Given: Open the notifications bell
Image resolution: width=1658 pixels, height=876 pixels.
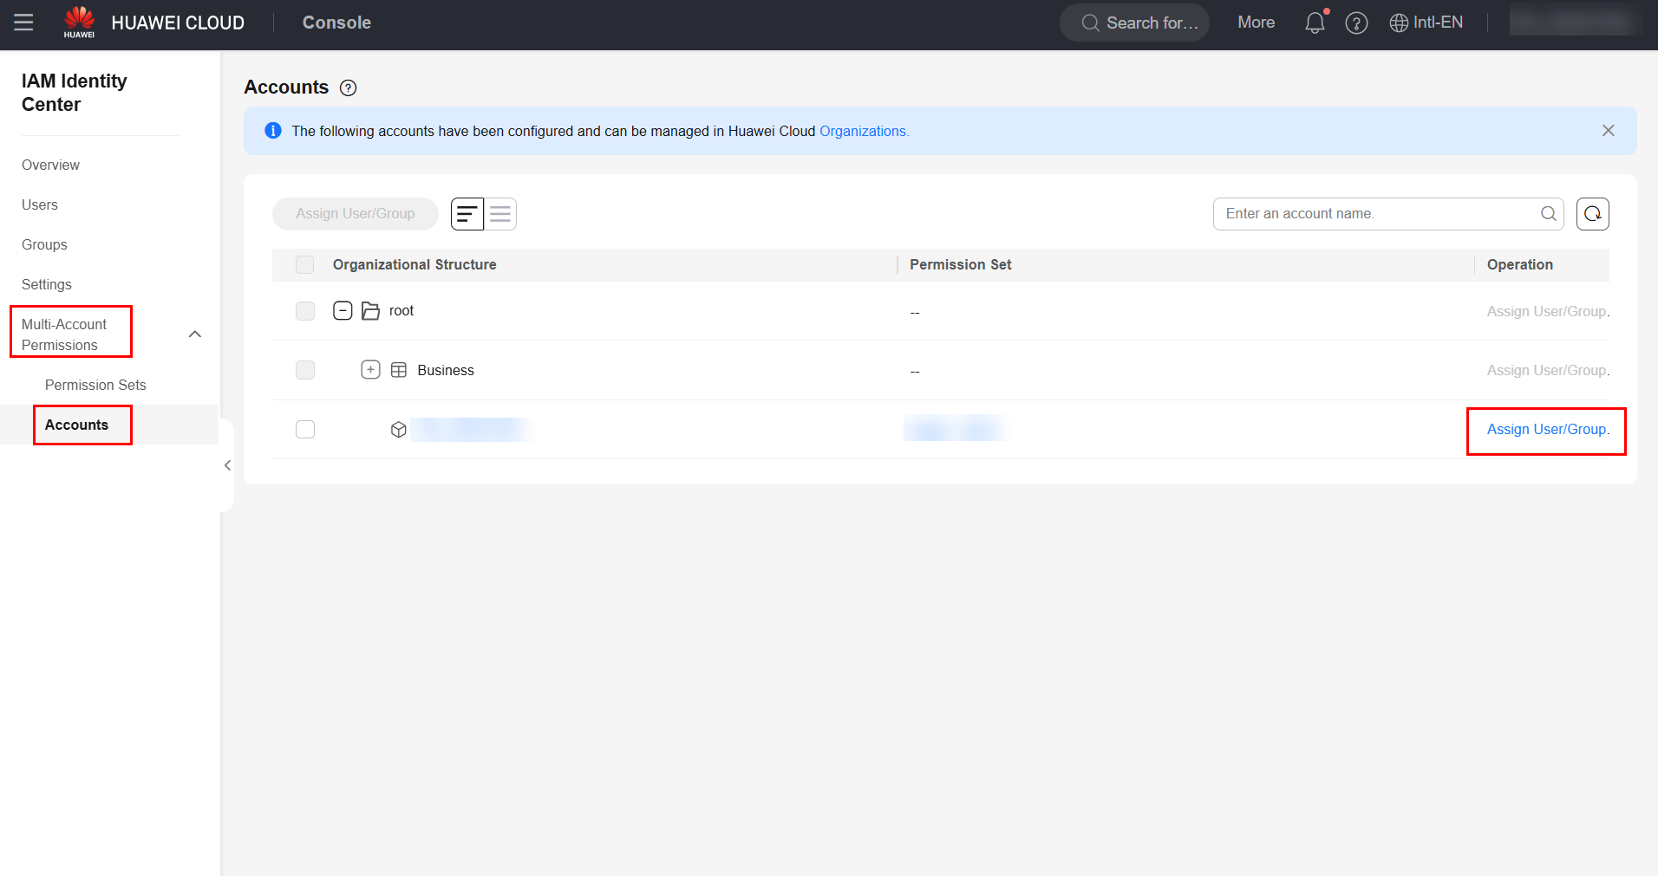Looking at the screenshot, I should pyautogui.click(x=1315, y=23).
